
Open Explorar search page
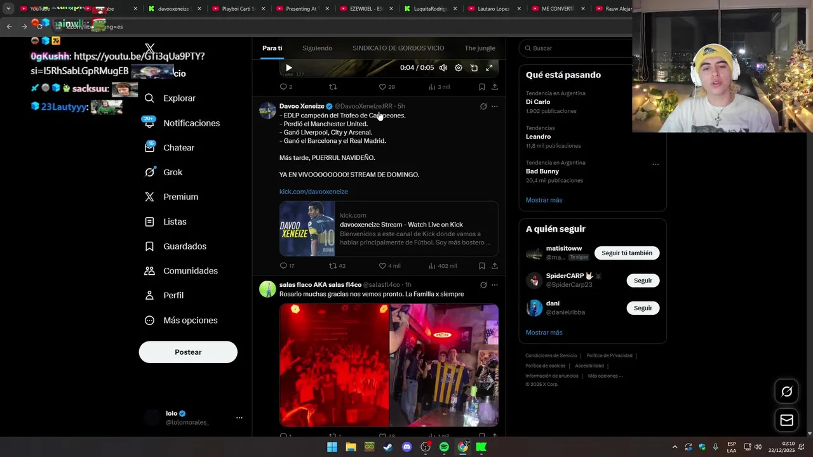[170, 98]
